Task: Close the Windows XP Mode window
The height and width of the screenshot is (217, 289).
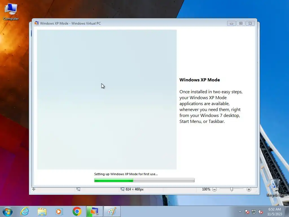Action: pyautogui.click(x=250, y=23)
